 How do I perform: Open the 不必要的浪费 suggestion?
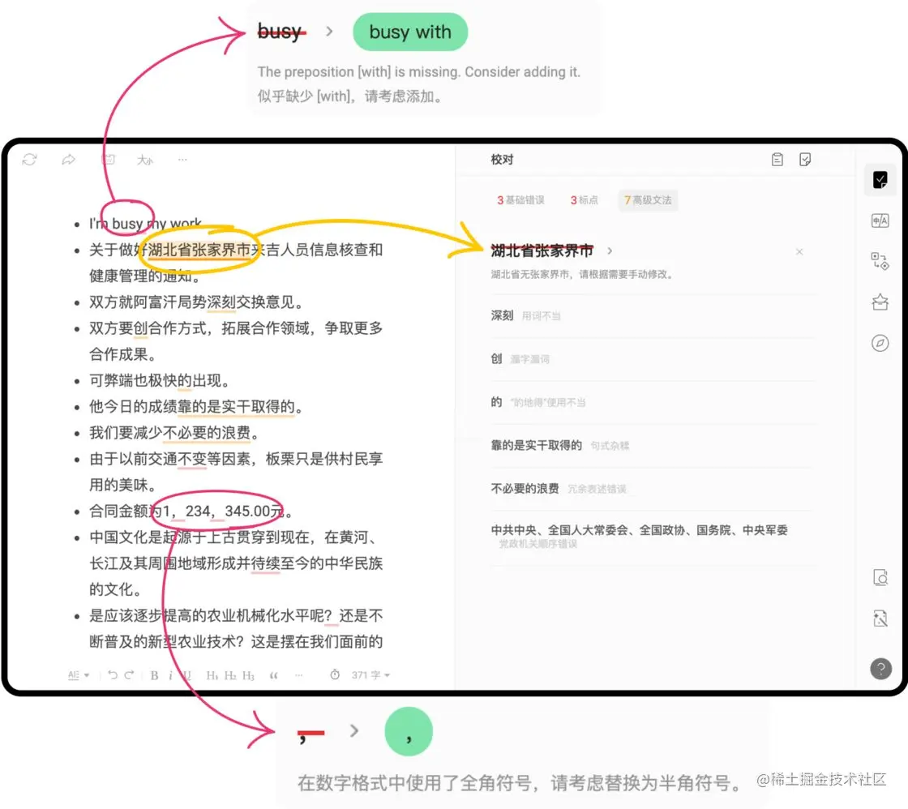[x=653, y=489]
